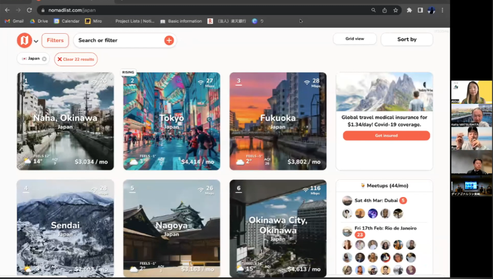Open the Rakuten bank bookmark

[x=227, y=21]
